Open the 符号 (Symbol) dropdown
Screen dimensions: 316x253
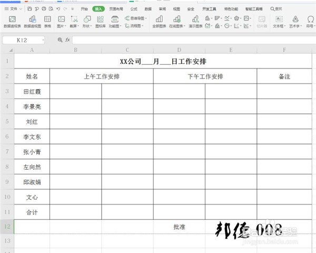[311, 22]
